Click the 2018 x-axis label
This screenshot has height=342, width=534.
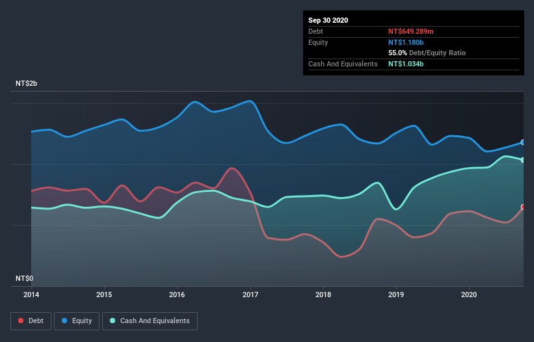click(323, 295)
